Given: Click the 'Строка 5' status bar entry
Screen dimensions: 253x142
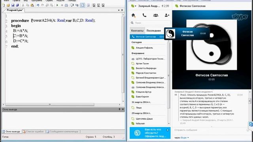Looking at the screenshot, I should (x=91, y=137).
